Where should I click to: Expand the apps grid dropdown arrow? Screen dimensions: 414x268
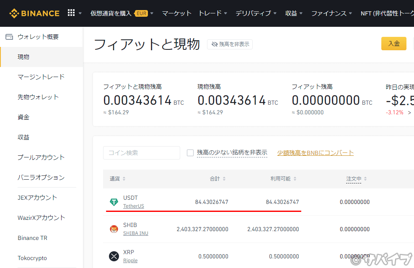coord(80,13)
